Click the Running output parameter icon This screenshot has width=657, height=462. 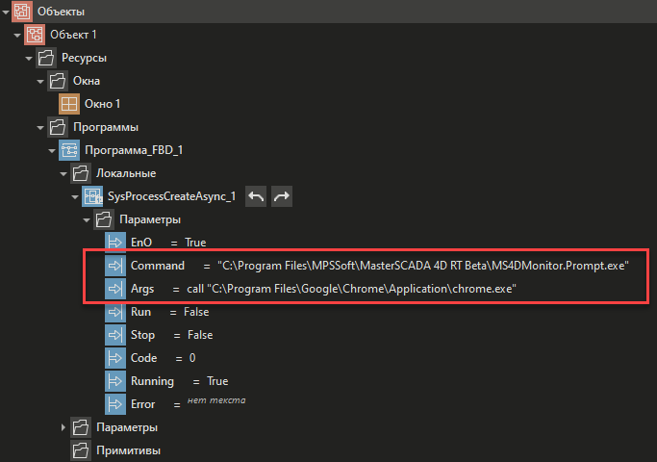click(115, 381)
